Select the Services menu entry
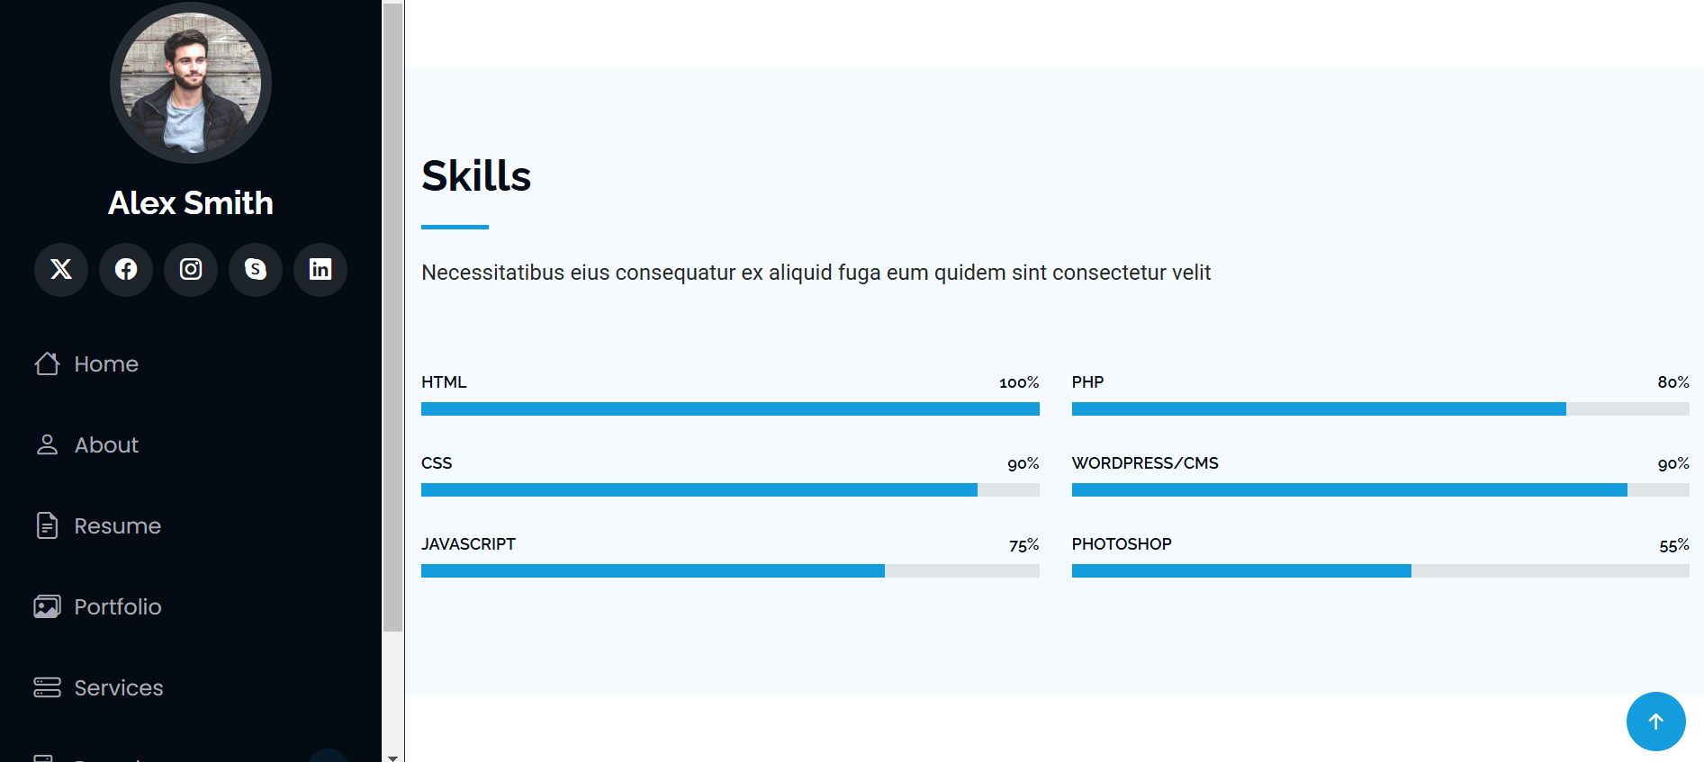This screenshot has height=762, width=1704. click(119, 687)
